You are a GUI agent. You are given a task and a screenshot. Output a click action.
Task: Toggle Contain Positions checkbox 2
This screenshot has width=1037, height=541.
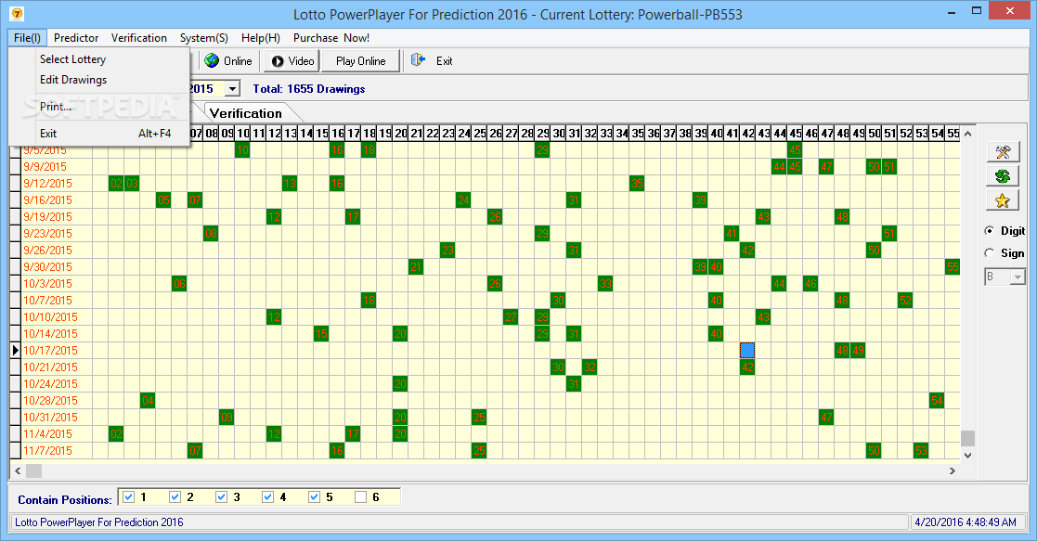(x=175, y=496)
